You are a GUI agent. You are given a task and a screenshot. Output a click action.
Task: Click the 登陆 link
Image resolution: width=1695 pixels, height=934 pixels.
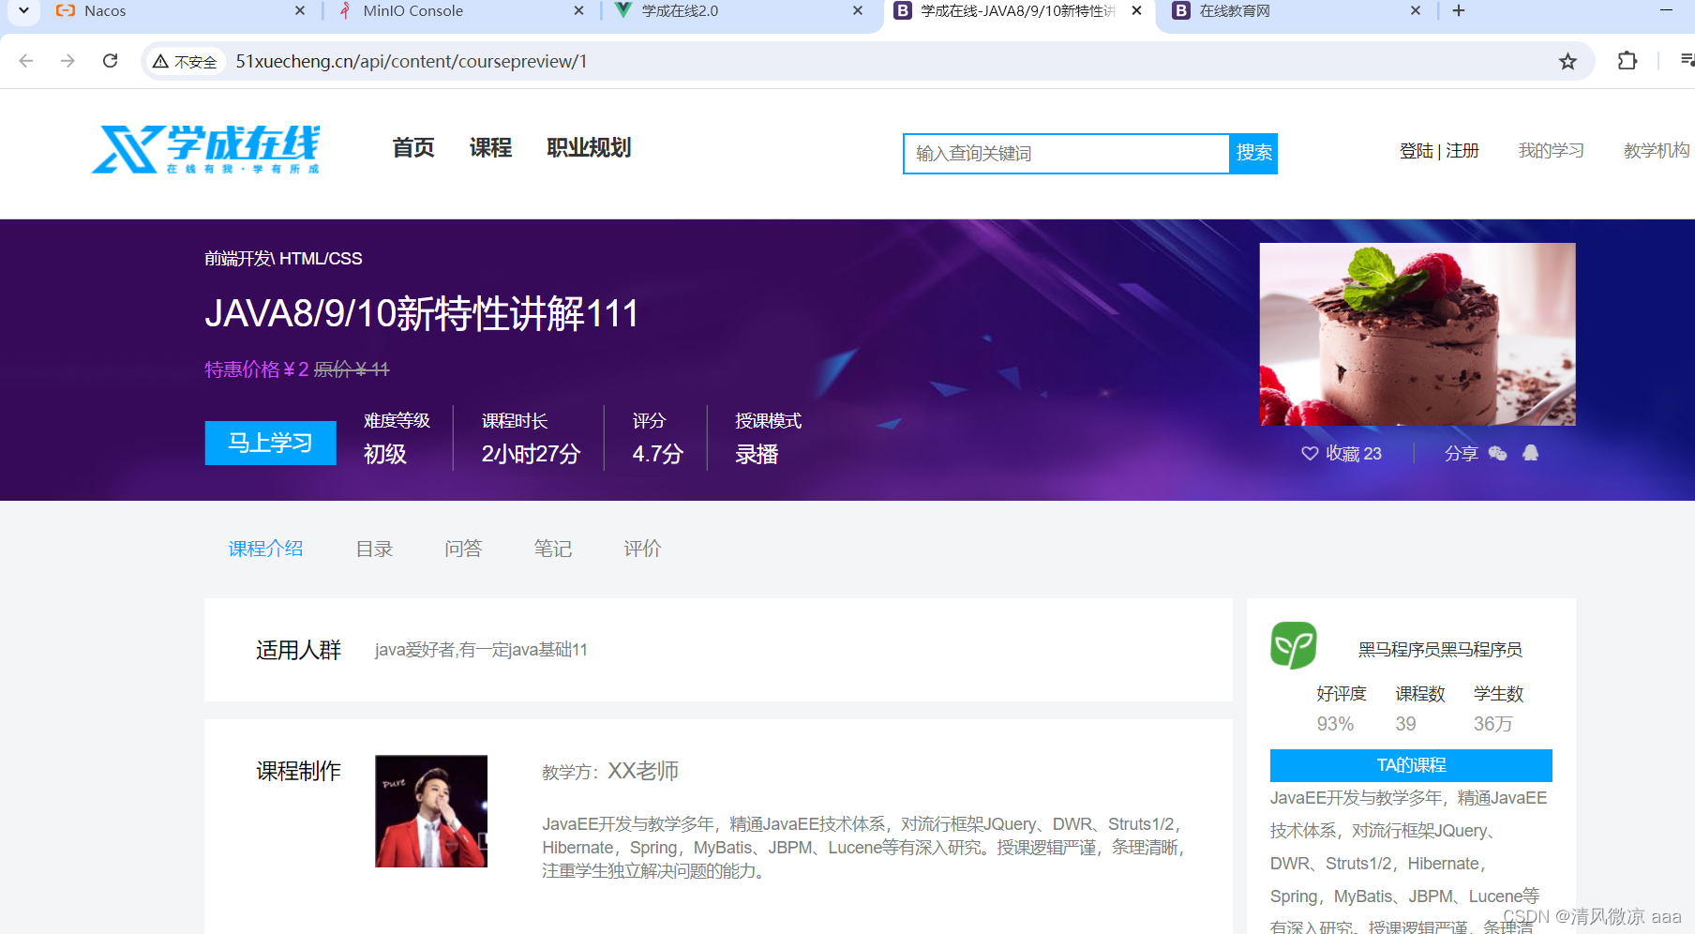pyautogui.click(x=1416, y=151)
